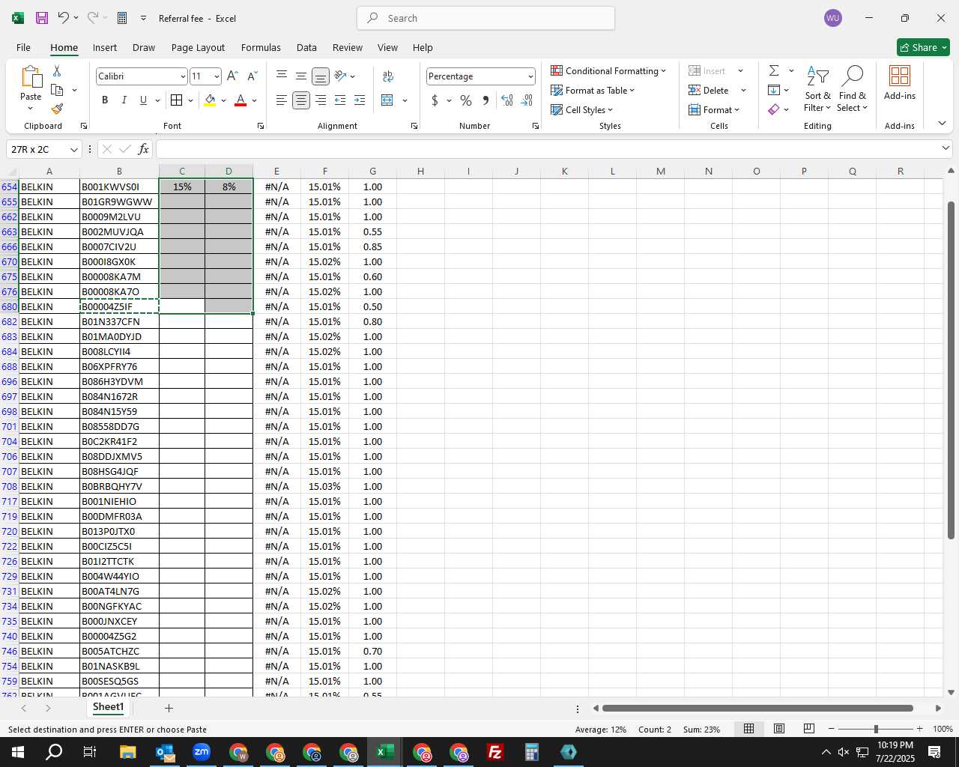This screenshot has width=959, height=767.
Task: Open FileZilla from the taskbar
Action: click(x=495, y=752)
